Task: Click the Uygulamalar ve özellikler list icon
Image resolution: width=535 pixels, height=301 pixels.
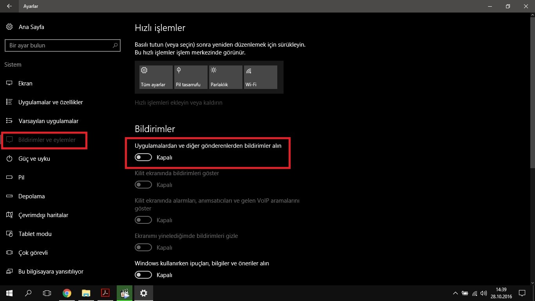Action: pos(10,102)
